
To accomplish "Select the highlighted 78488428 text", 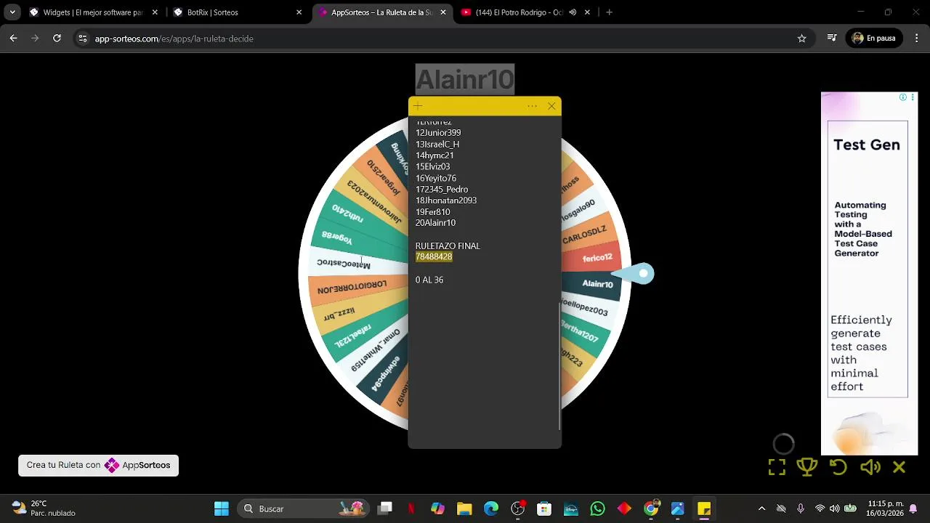I will point(434,257).
